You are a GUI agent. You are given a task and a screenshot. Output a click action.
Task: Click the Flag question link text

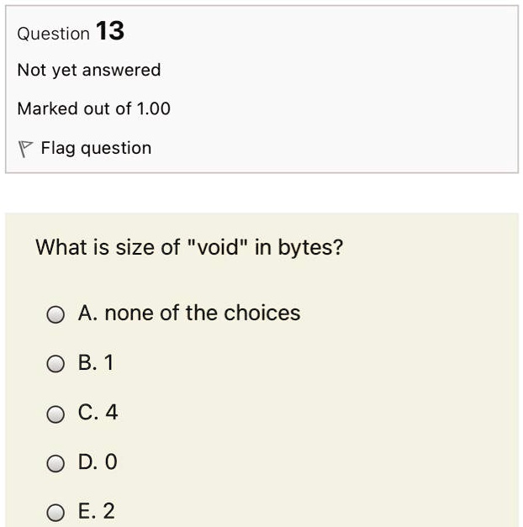96,148
